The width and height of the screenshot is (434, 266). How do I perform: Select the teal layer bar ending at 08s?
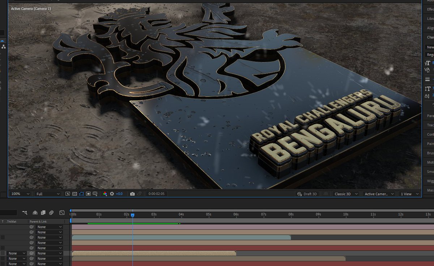pos(181,237)
